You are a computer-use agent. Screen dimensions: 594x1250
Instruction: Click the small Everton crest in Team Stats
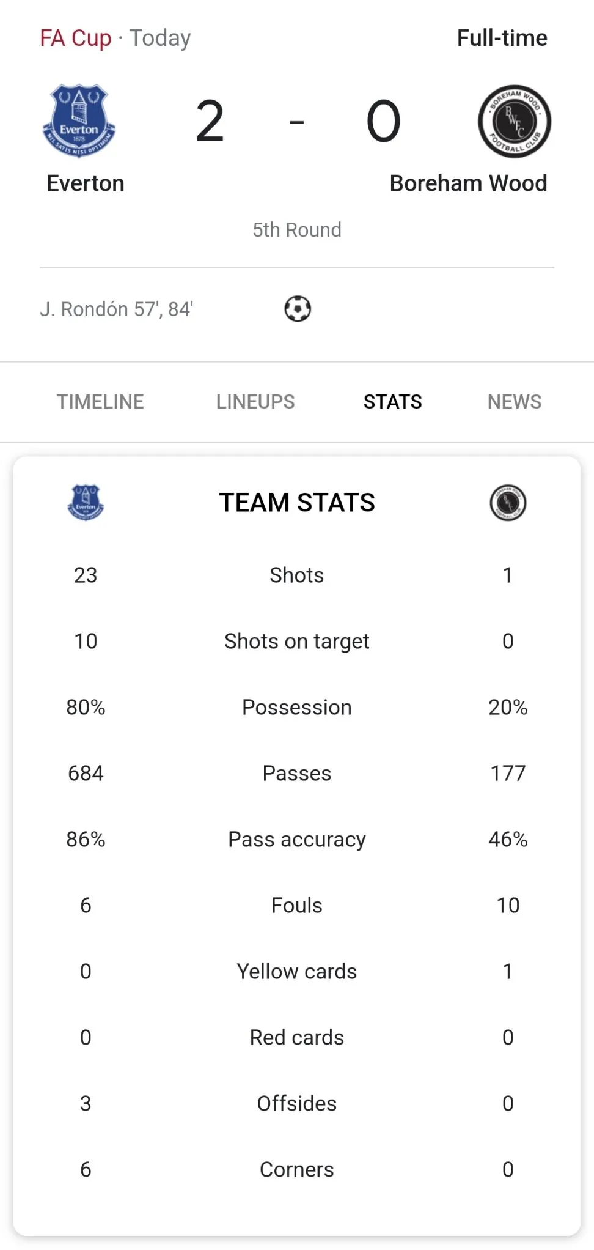tap(86, 503)
